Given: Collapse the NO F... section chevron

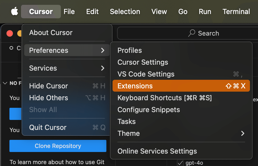Looking at the screenshot, I should pyautogui.click(x=5, y=83).
